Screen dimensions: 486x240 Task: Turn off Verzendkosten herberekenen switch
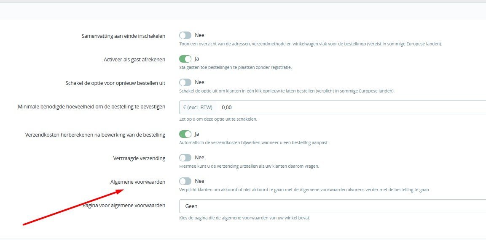coord(185,135)
